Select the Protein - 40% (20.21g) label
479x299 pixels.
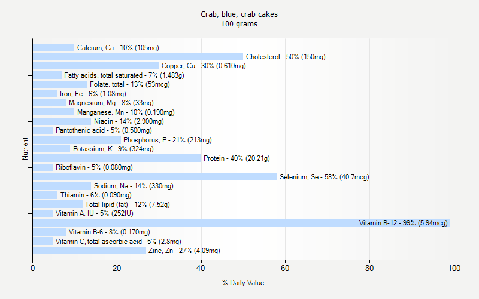237,158
